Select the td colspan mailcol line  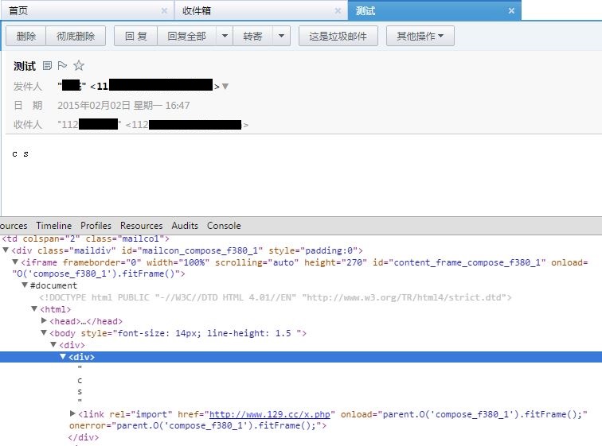pos(86,239)
